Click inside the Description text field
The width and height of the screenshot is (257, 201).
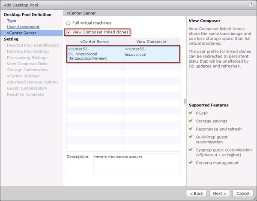pyautogui.click(x=136, y=162)
